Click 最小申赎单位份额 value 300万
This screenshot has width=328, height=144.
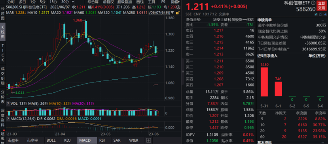(321, 25)
